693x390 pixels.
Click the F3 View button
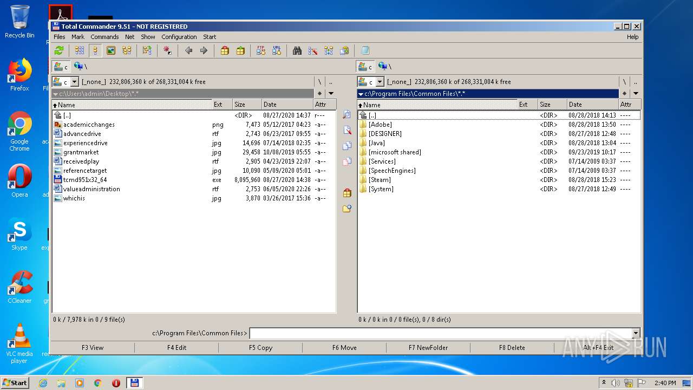pos(93,348)
